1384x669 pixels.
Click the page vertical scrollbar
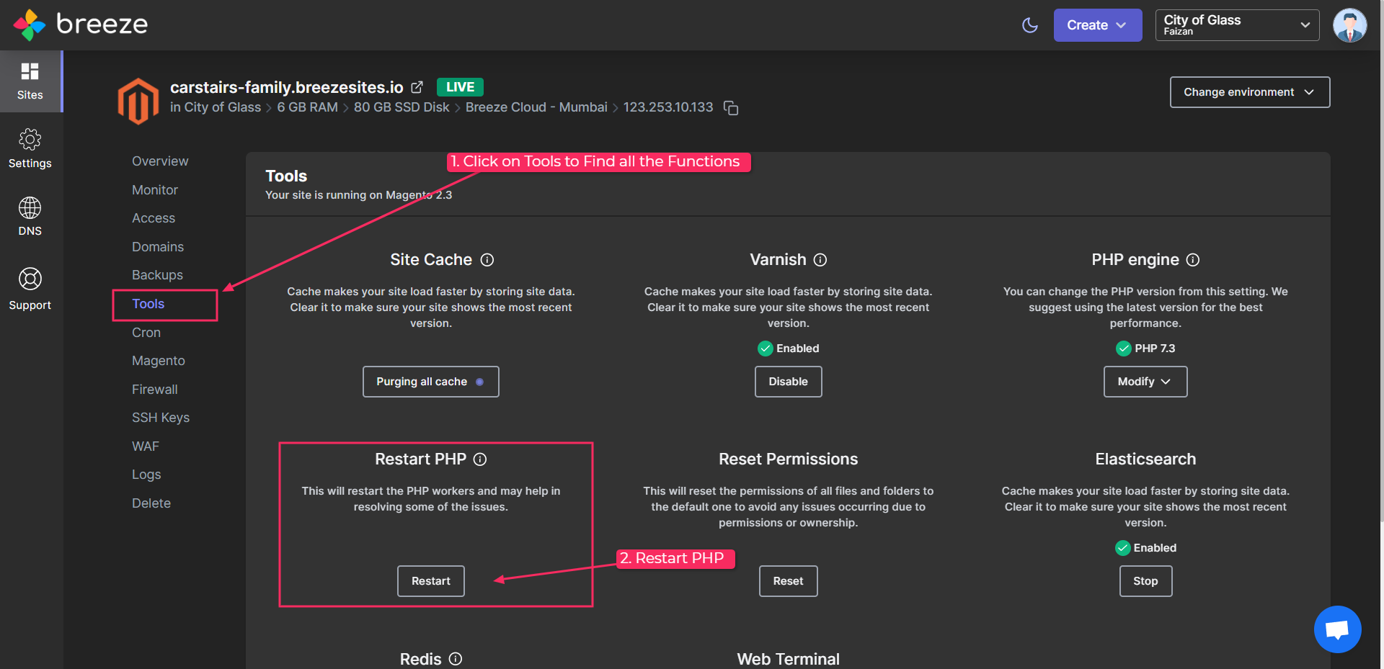pyautogui.click(x=1381, y=261)
